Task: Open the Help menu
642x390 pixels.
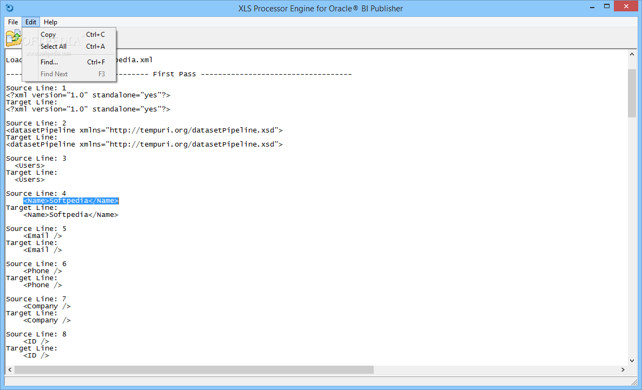Action: click(50, 22)
